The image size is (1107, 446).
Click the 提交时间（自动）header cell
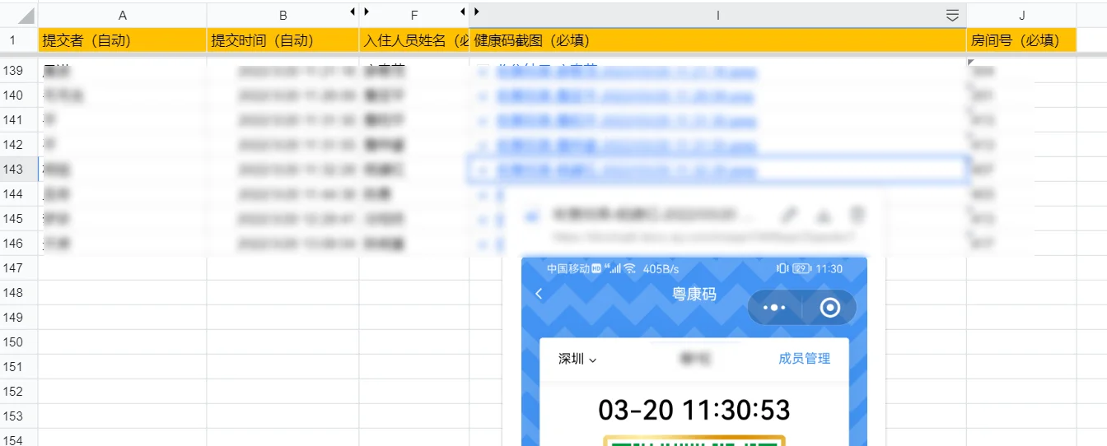[x=283, y=40]
